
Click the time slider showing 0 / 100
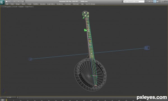point(9,97)
